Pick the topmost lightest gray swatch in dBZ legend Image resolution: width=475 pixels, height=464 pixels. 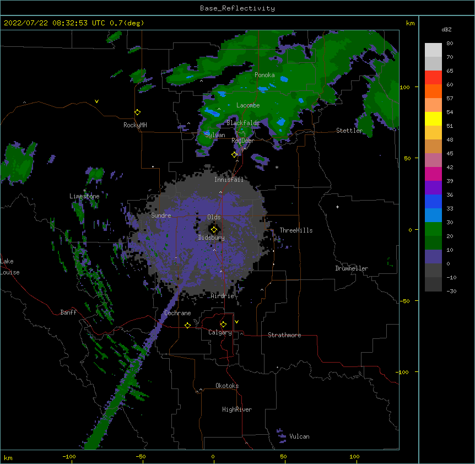[433, 50]
